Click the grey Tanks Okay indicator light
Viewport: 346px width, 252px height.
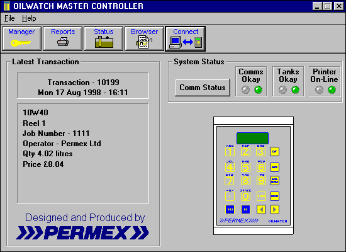click(x=282, y=89)
